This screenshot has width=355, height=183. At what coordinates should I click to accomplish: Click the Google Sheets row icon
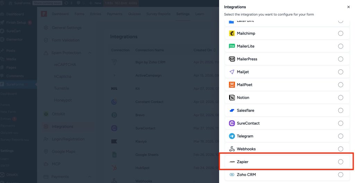tap(114, 155)
